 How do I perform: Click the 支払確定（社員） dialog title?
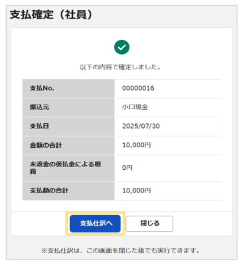(x=51, y=15)
